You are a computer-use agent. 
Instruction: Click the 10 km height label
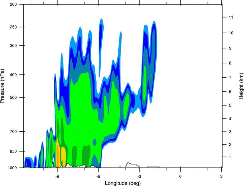(231, 33)
